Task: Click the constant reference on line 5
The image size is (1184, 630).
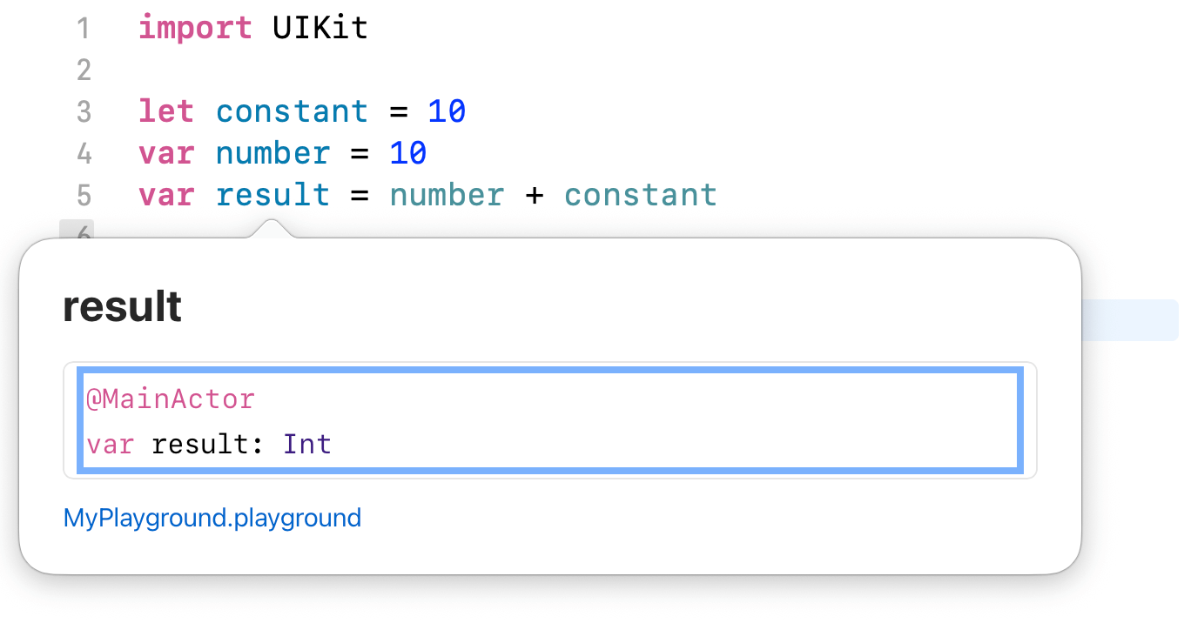Action: [640, 196]
